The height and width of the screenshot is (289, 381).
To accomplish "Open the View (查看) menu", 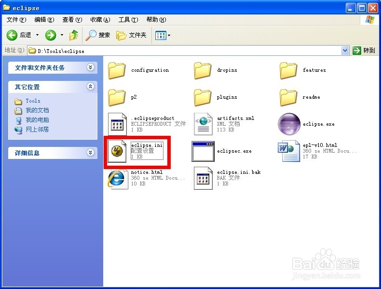I will click(x=72, y=20).
